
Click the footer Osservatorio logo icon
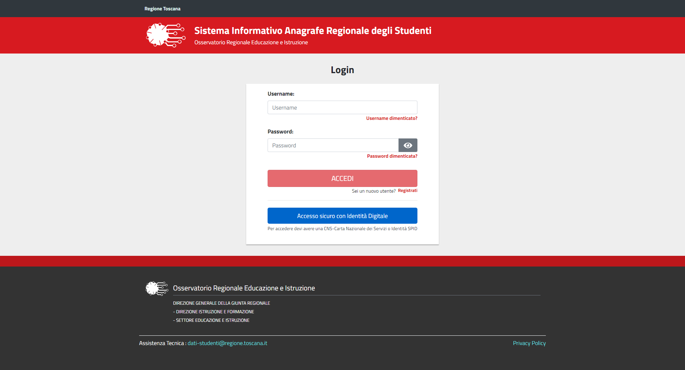pyautogui.click(x=157, y=288)
